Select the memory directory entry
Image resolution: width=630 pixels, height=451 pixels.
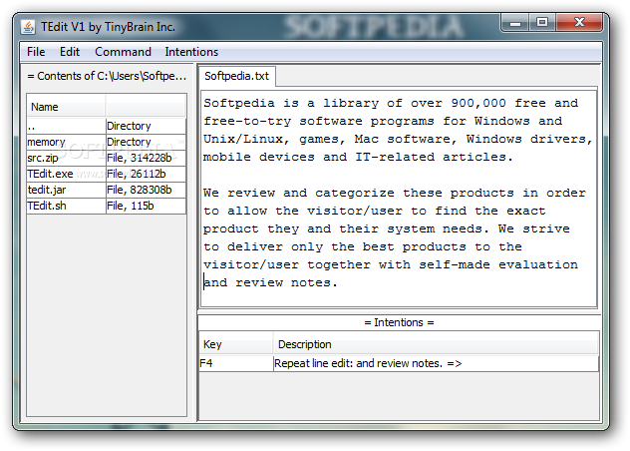(67, 142)
